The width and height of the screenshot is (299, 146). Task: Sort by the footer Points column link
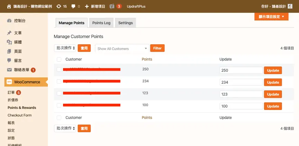pyautogui.click(x=147, y=118)
